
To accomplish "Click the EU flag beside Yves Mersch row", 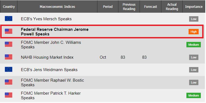I will click(8, 19).
